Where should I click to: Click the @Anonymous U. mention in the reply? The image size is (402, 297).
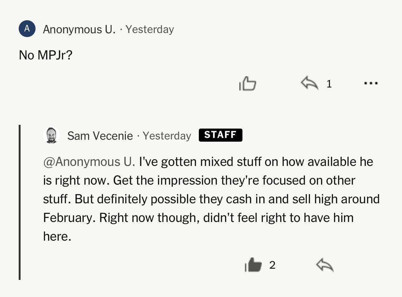click(x=89, y=161)
